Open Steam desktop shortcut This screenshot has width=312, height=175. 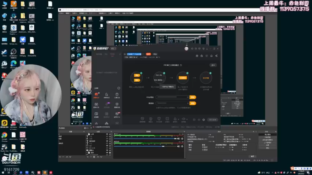(x=4, y=53)
